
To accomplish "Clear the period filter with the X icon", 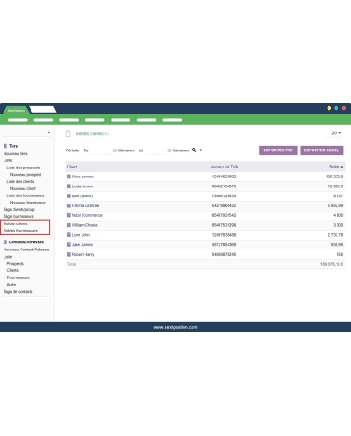I will click(201, 150).
